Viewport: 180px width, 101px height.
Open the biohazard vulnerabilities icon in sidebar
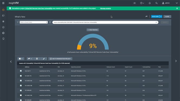pyautogui.click(x=3, y=21)
